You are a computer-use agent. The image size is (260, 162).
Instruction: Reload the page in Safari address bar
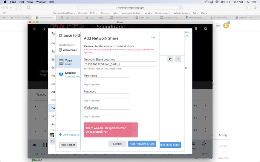click(180, 8)
